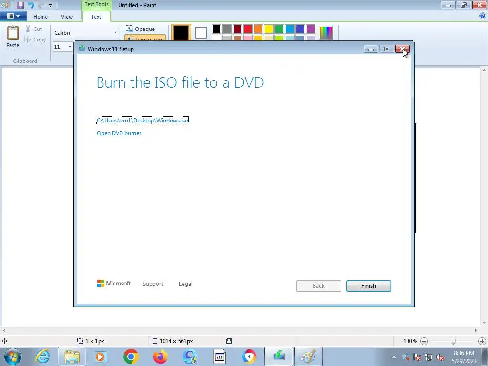Pick the black palette color

(216, 29)
